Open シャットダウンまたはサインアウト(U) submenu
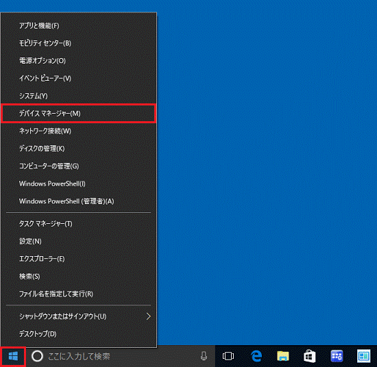The image size is (377, 367). click(x=79, y=316)
